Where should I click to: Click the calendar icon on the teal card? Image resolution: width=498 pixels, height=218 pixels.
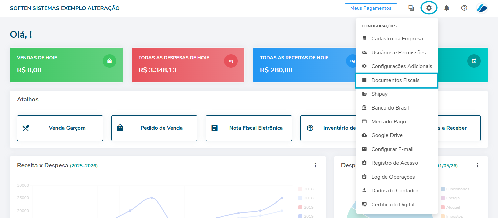[x=474, y=61]
